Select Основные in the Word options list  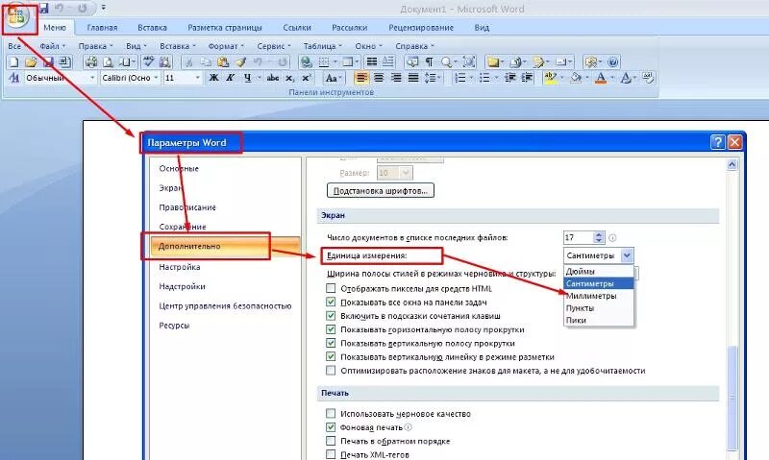pos(179,168)
